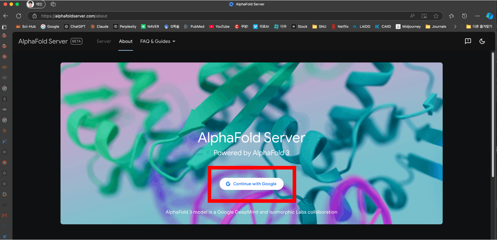Screen dimensions: 497x240
Task: Open the Perplexity bookmark
Action: point(125,26)
